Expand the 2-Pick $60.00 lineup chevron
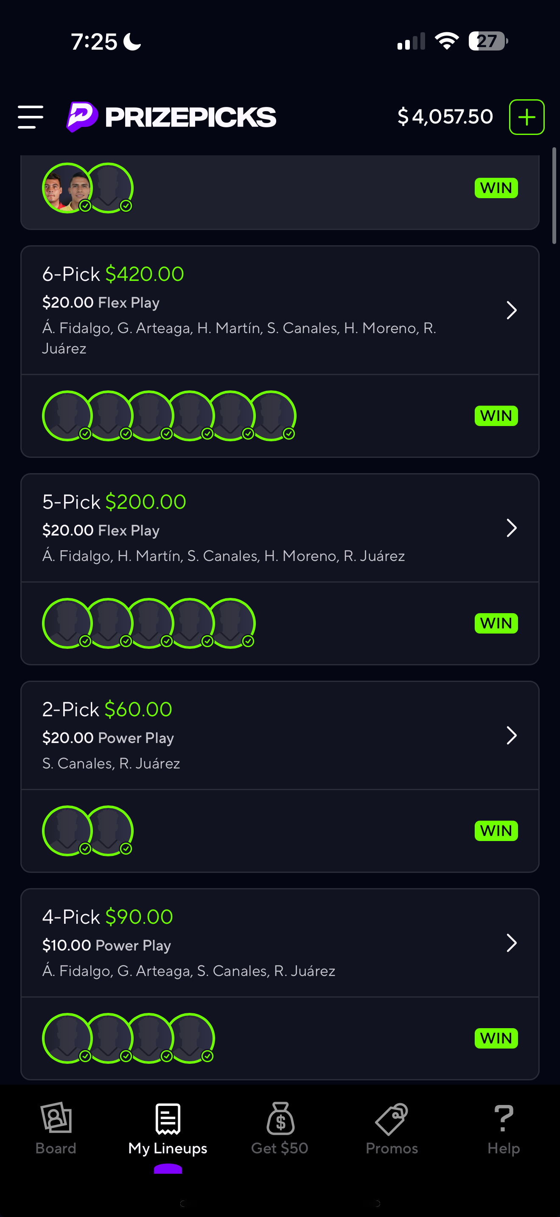This screenshot has height=1217, width=560. click(x=511, y=735)
